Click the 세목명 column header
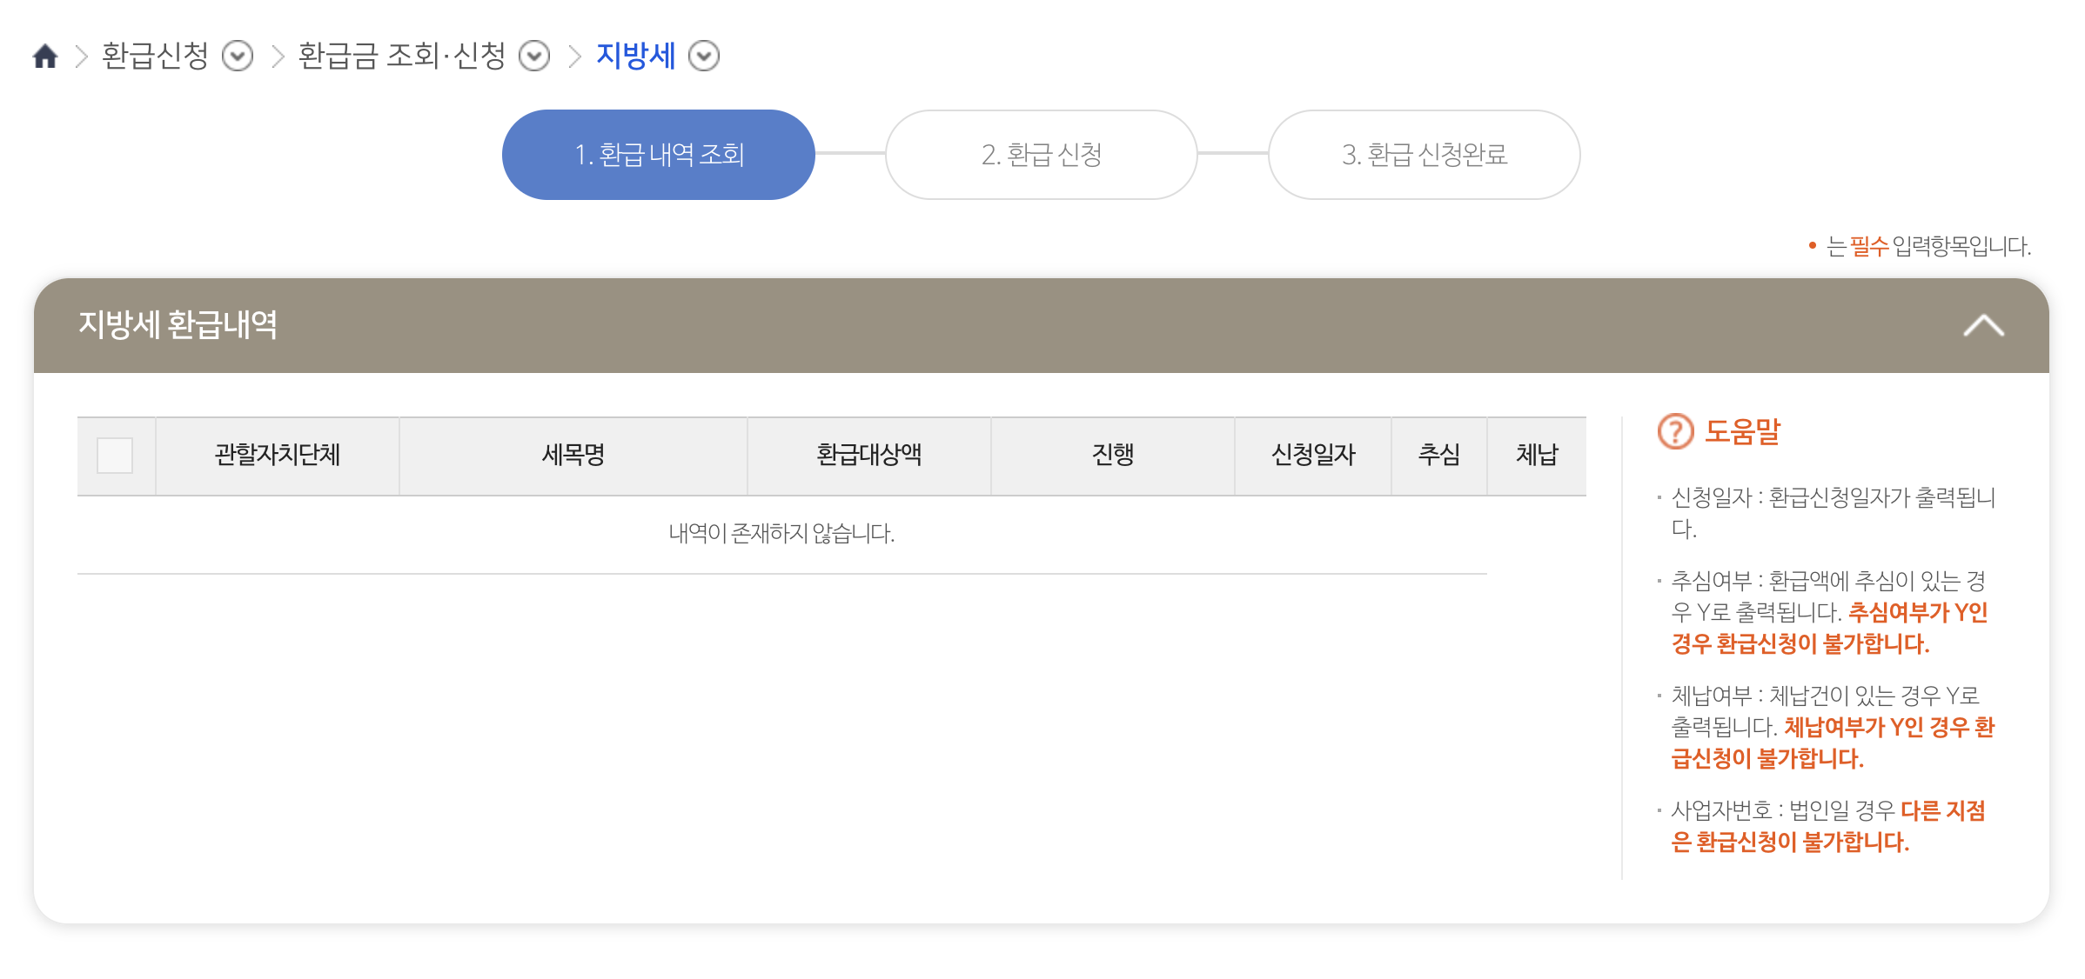Screen dimensions: 2085x979 click(573, 455)
